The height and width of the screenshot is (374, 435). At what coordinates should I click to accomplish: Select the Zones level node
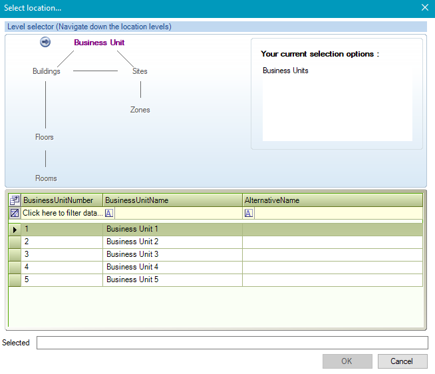pyautogui.click(x=140, y=110)
